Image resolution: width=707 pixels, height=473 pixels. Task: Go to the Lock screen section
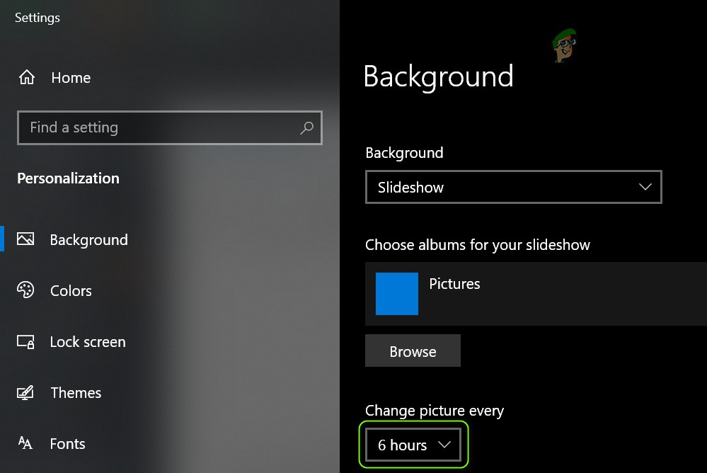click(87, 341)
